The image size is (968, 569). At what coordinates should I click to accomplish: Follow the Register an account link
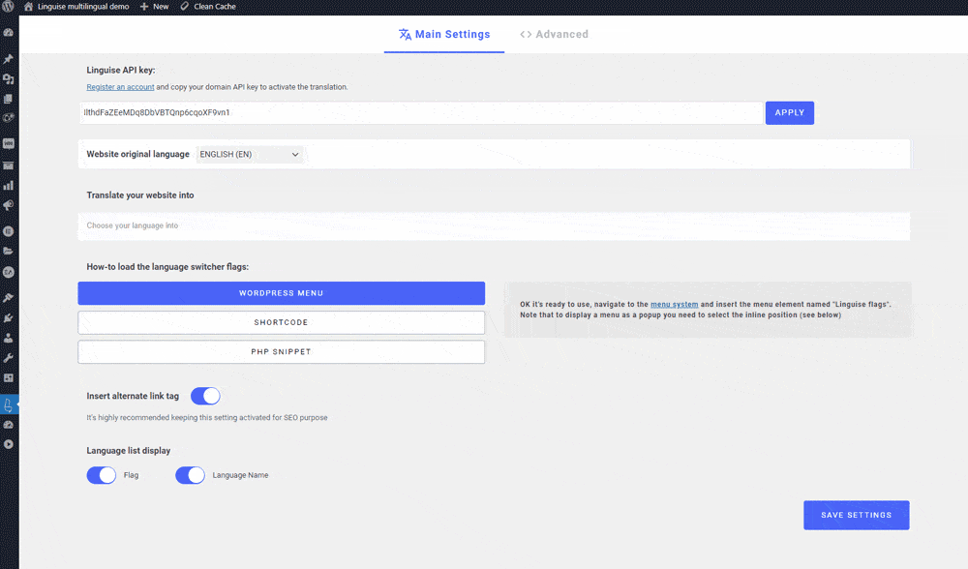pyautogui.click(x=120, y=86)
